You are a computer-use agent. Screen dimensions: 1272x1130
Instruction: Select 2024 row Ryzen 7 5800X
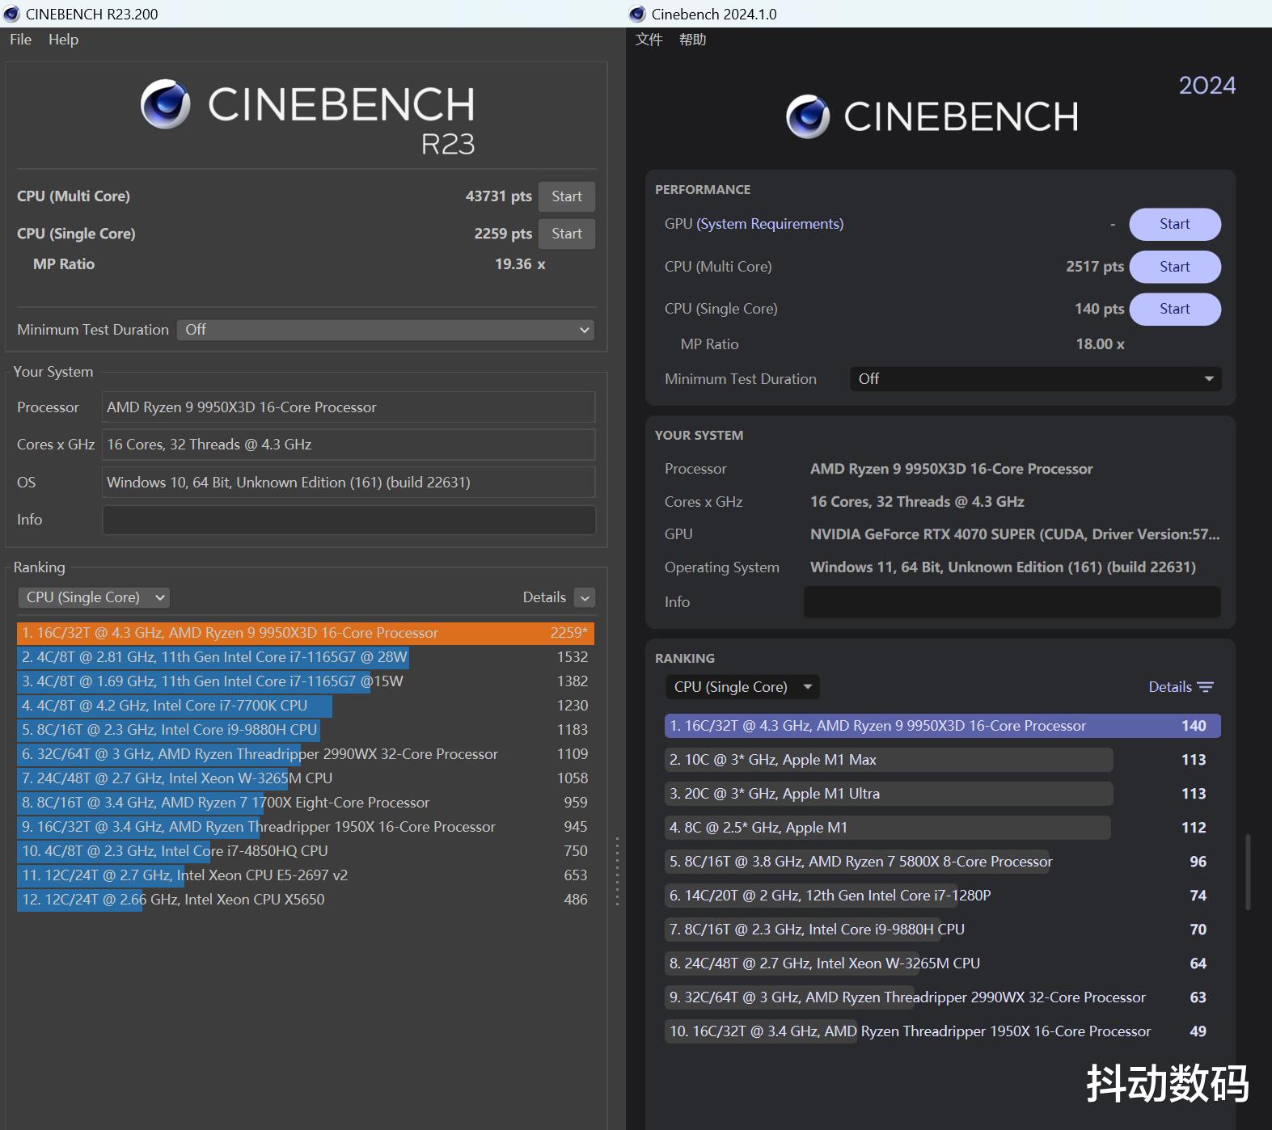coord(943,862)
